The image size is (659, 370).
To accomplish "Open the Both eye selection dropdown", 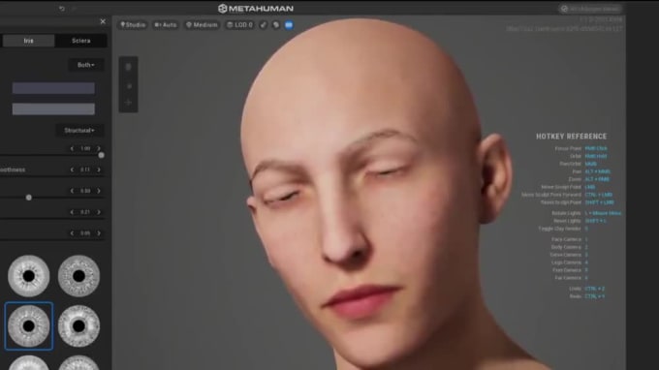I will (85, 65).
